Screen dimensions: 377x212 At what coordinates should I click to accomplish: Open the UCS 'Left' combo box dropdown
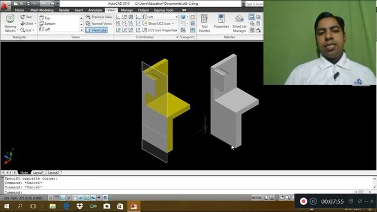[177, 17]
